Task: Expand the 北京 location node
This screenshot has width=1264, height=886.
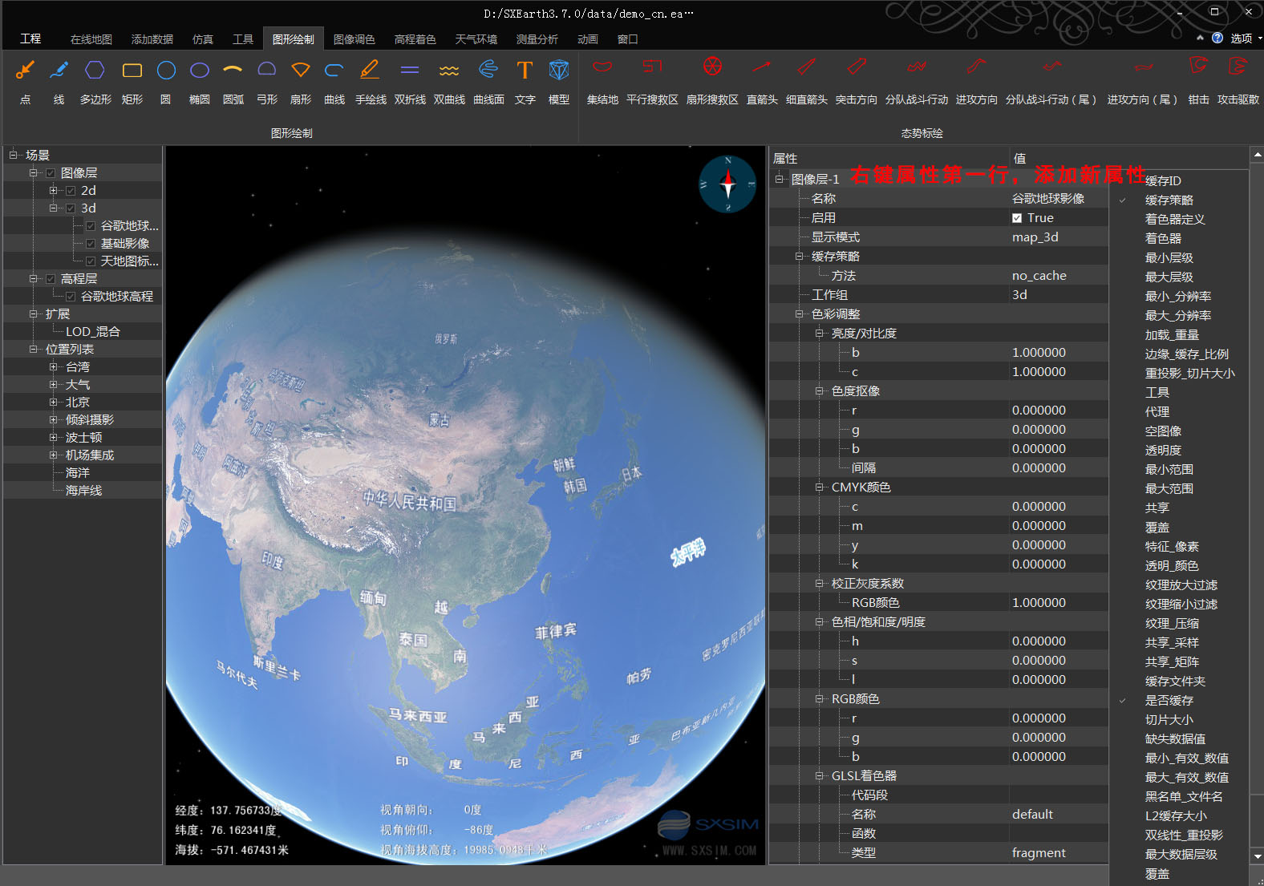Action: click(x=54, y=402)
